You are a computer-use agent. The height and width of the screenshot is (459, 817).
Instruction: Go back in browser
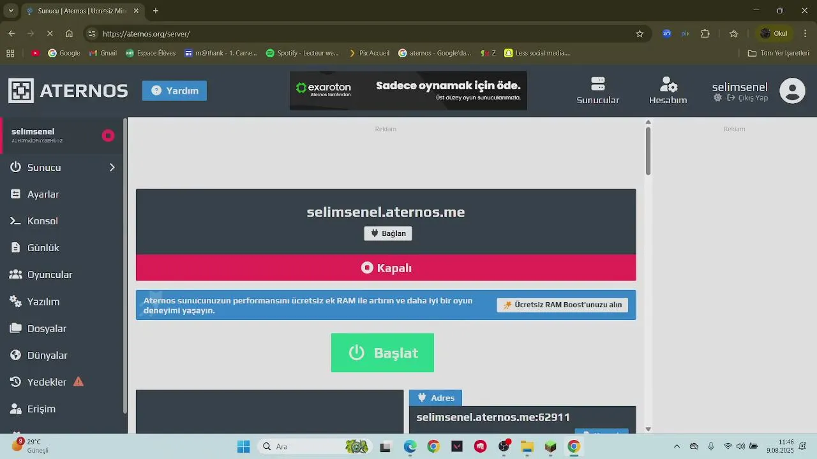[12, 34]
